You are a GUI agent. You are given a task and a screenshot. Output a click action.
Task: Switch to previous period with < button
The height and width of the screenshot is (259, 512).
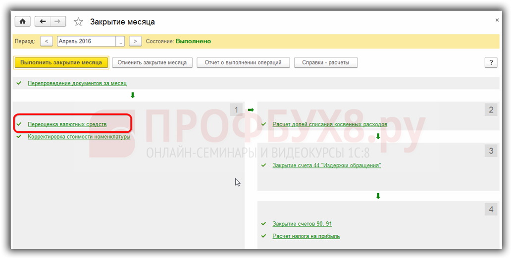coord(46,42)
